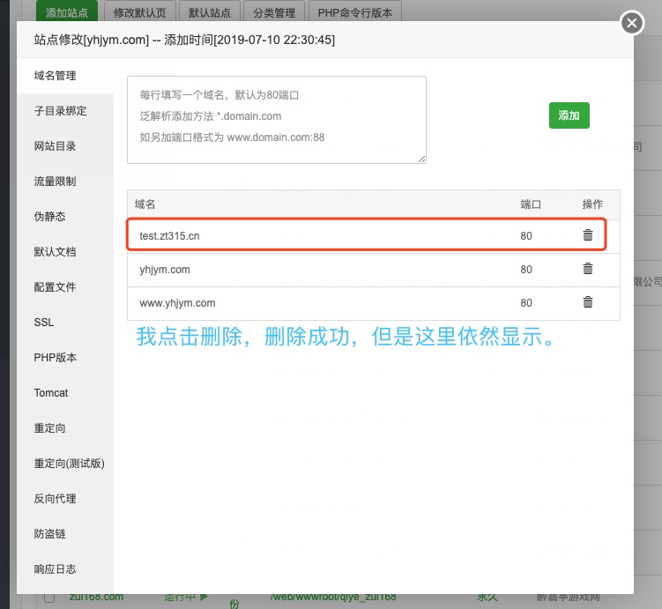Go to 默认文档 settings
Screen dimensions: 662x609
click(x=55, y=252)
